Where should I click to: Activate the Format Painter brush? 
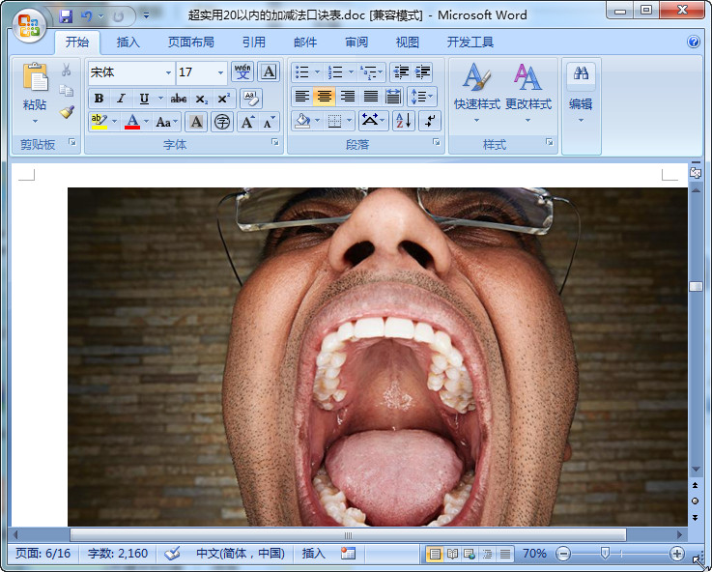click(67, 112)
